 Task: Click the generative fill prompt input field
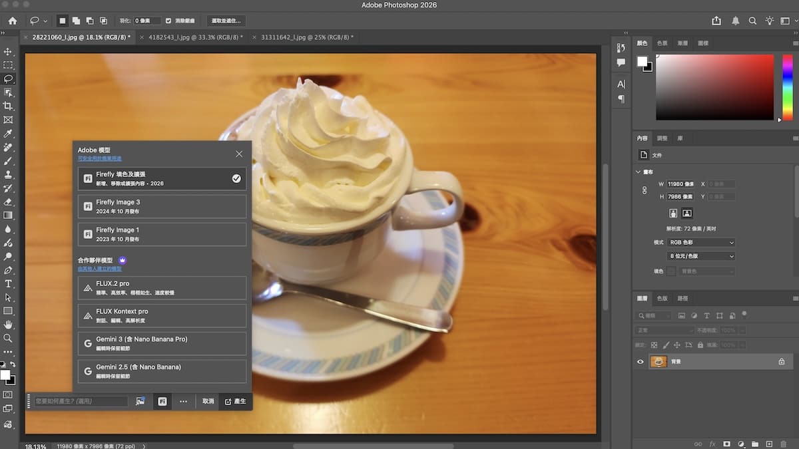pyautogui.click(x=81, y=402)
